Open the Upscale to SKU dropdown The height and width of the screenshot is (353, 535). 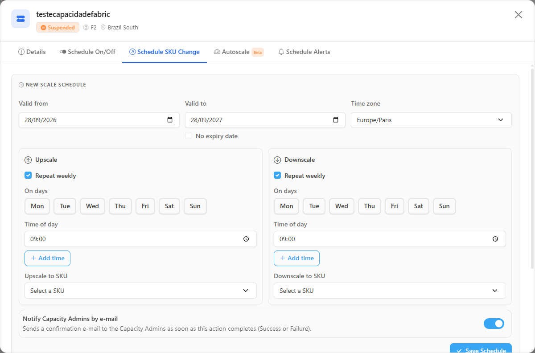(x=140, y=291)
